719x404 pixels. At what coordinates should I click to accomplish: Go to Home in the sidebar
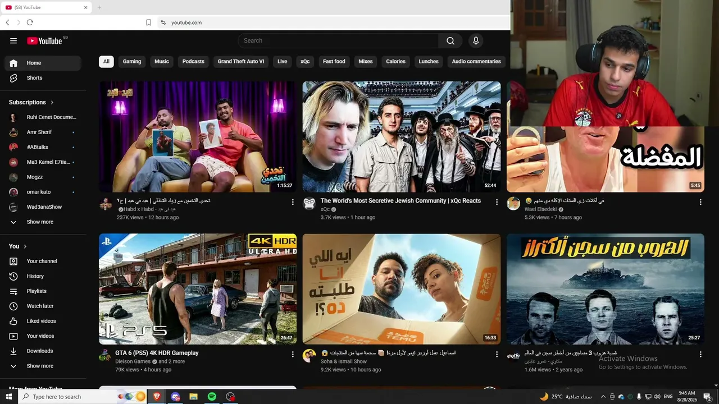[43, 63]
